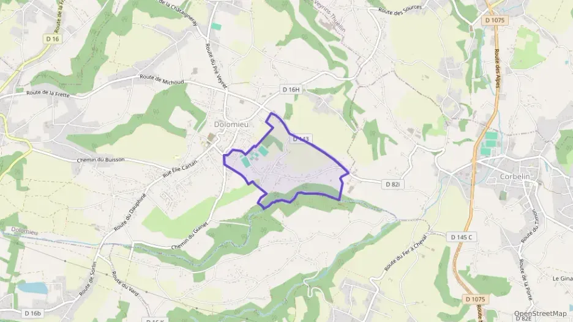Click the upper D 1075 road shield
Image resolution: width=573 pixels, height=322 pixels.
495,20
